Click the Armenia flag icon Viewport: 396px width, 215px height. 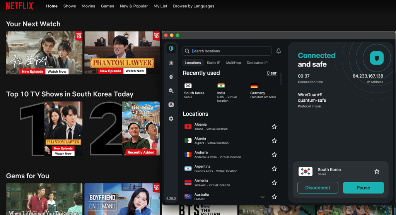pos(188,183)
